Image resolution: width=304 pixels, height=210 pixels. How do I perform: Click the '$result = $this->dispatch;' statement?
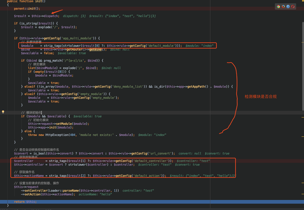click(x=37, y=16)
